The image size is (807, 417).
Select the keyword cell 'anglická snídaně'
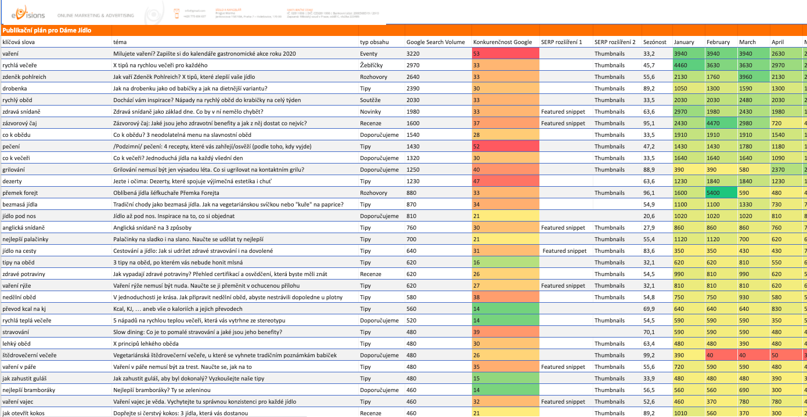click(x=56, y=227)
